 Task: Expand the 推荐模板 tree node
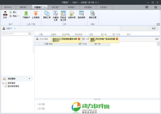pyautogui.click(x=3, y=83)
